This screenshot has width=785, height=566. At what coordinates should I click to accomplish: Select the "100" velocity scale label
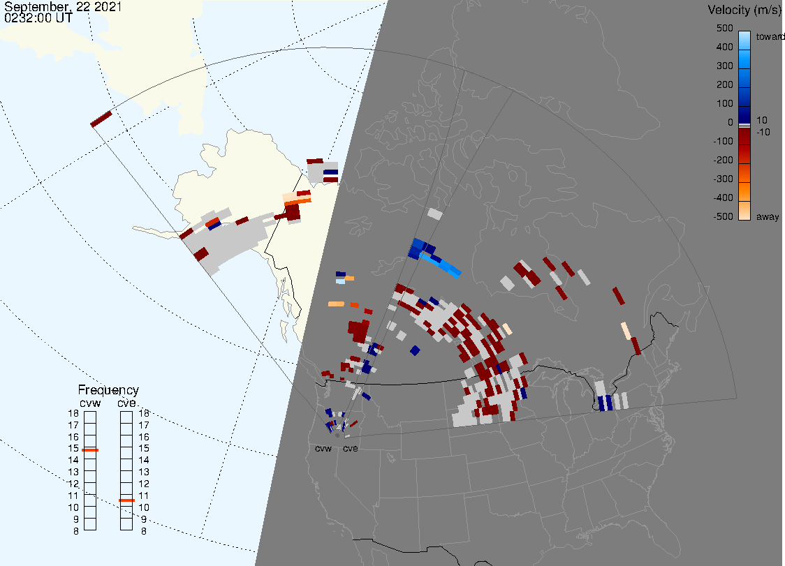click(724, 103)
